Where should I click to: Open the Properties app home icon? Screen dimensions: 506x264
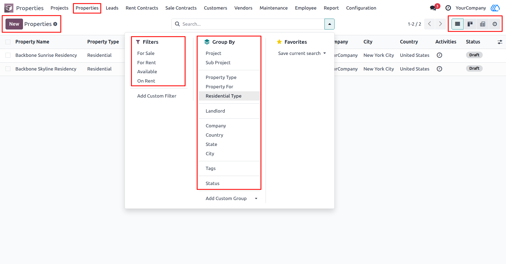(9, 8)
